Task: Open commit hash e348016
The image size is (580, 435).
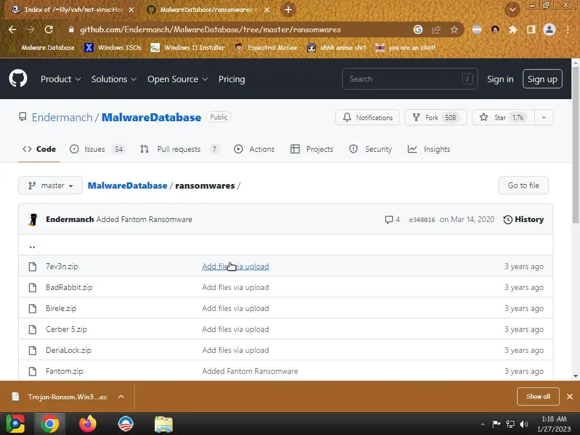Action: tap(422, 220)
